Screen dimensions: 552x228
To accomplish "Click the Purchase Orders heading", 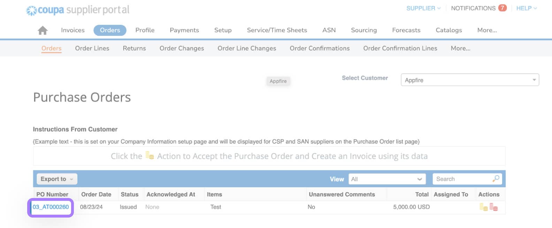I will point(82,97).
